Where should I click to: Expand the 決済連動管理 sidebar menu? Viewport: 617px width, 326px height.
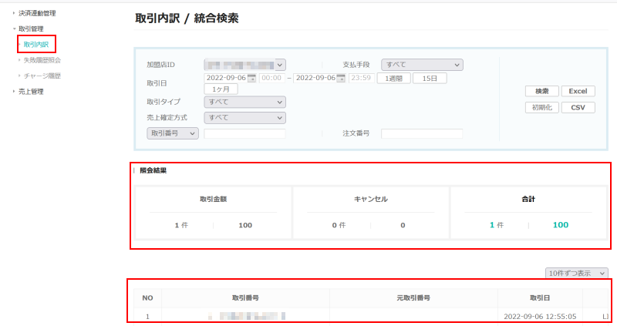pos(37,13)
